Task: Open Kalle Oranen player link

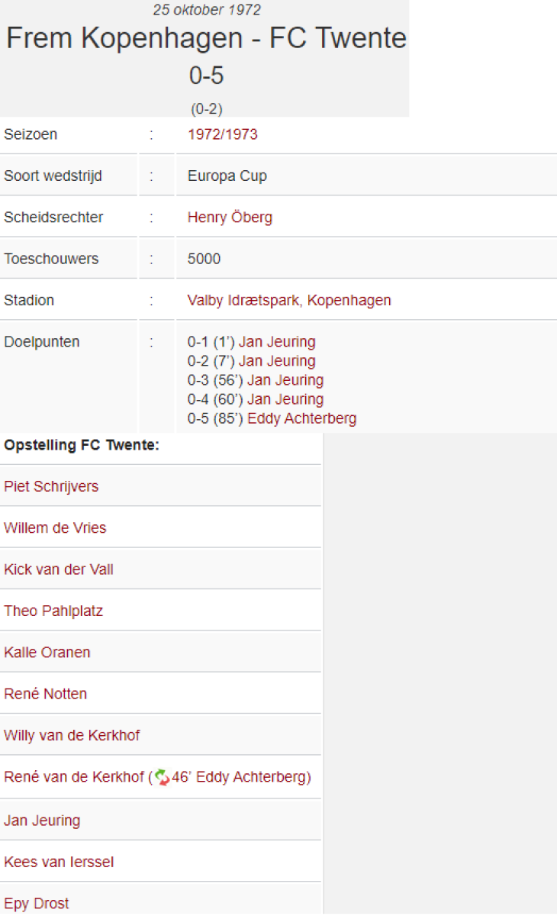Action: point(47,653)
